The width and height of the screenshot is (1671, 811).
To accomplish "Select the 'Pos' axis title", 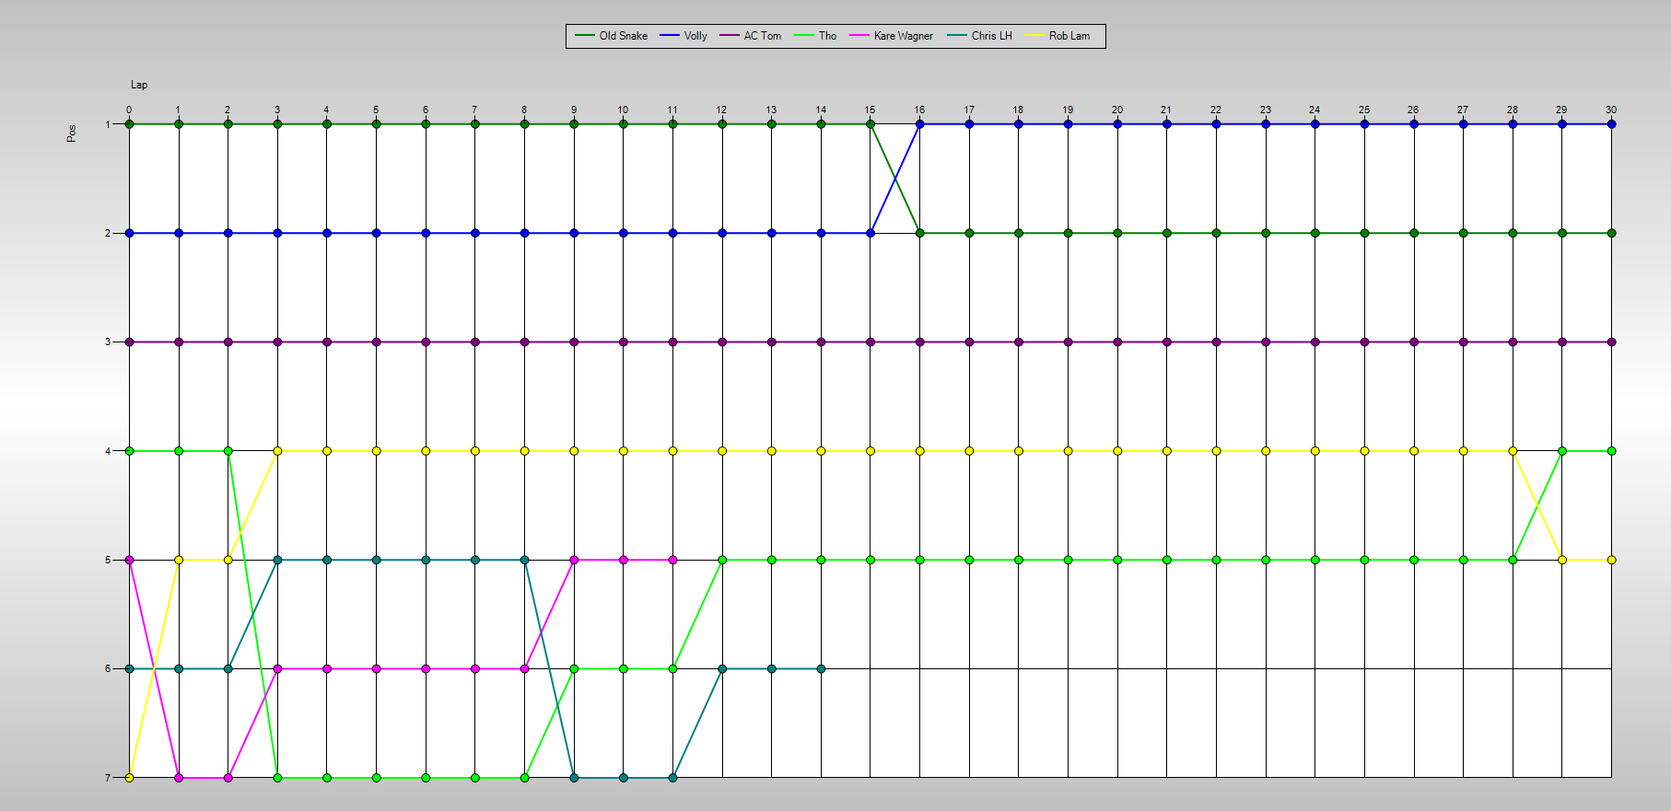I will pyautogui.click(x=72, y=133).
